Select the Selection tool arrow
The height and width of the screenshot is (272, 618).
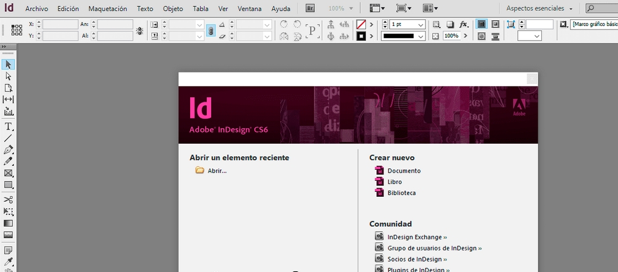8,65
